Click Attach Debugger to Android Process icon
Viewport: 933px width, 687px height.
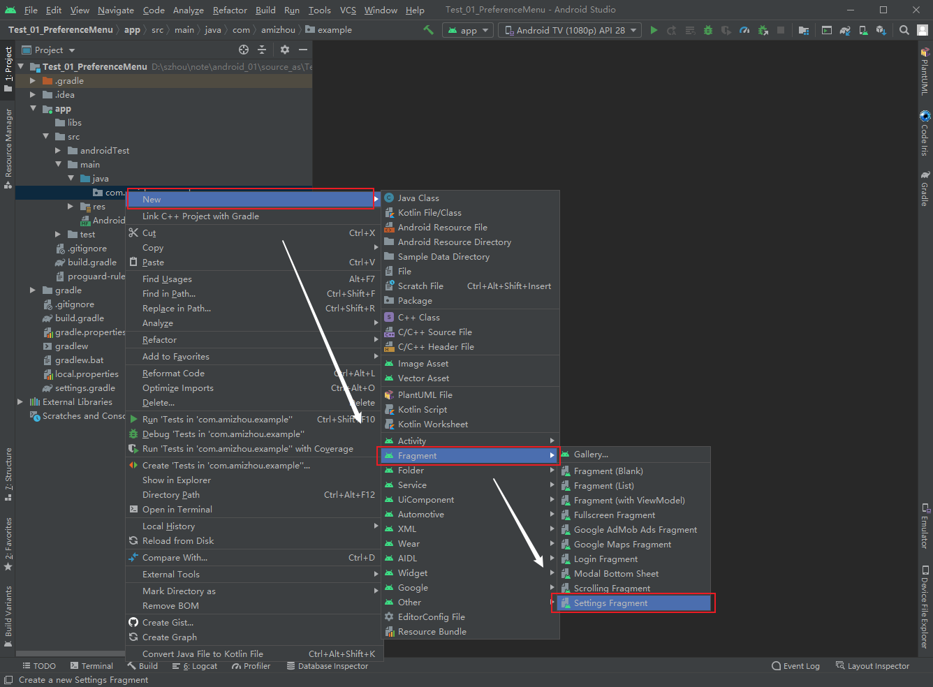click(763, 30)
